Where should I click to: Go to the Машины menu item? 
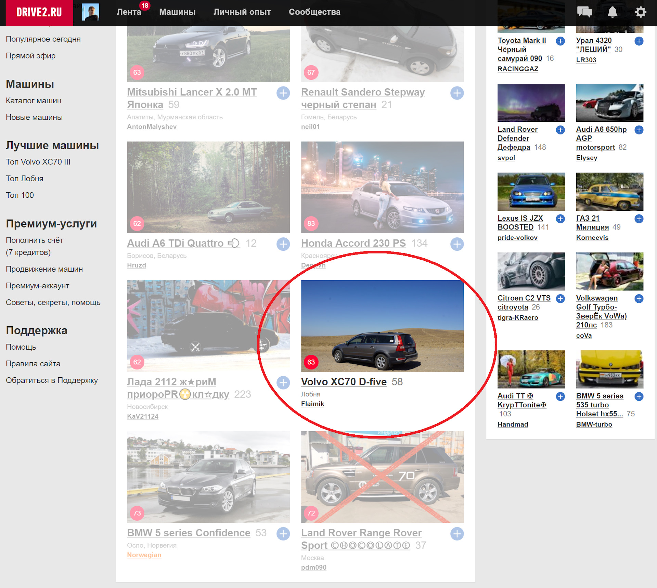177,12
